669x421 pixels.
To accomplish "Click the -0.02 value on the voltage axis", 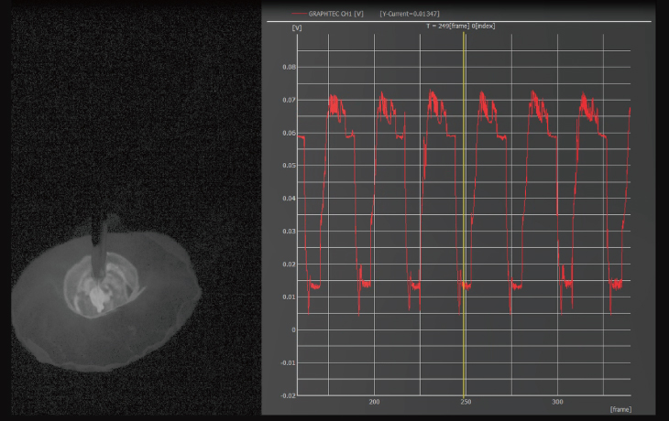I will point(289,395).
